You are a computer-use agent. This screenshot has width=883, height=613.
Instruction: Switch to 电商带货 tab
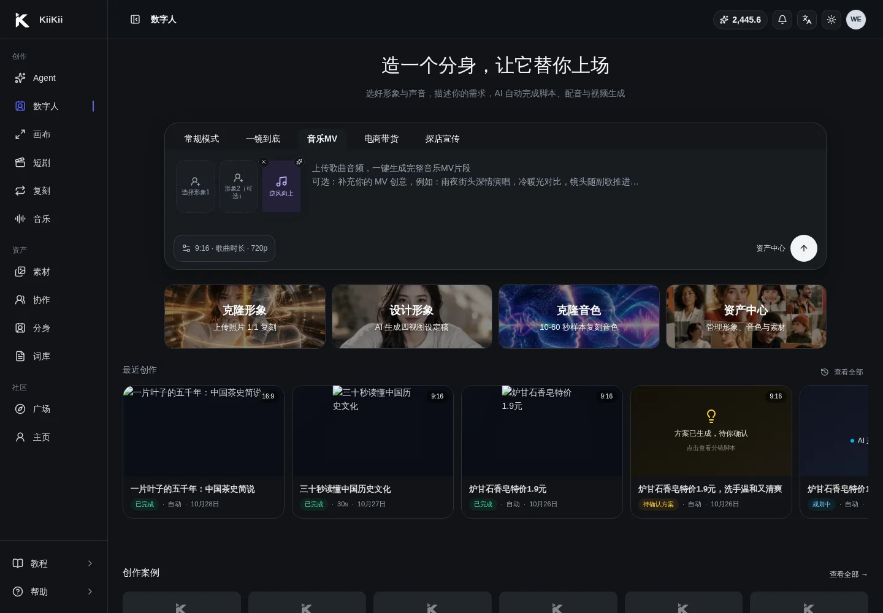click(381, 139)
